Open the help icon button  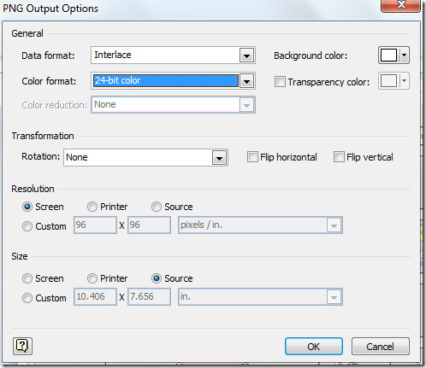(x=22, y=346)
